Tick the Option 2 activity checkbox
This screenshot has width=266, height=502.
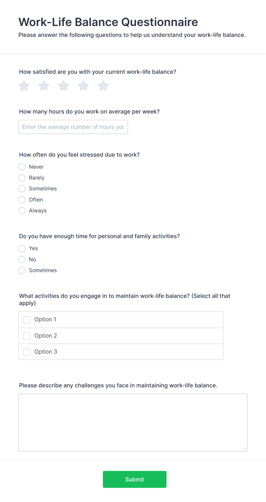pyautogui.click(x=27, y=336)
